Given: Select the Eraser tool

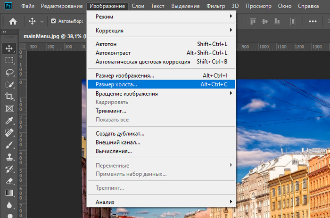Looking at the screenshot, I should [9, 180].
